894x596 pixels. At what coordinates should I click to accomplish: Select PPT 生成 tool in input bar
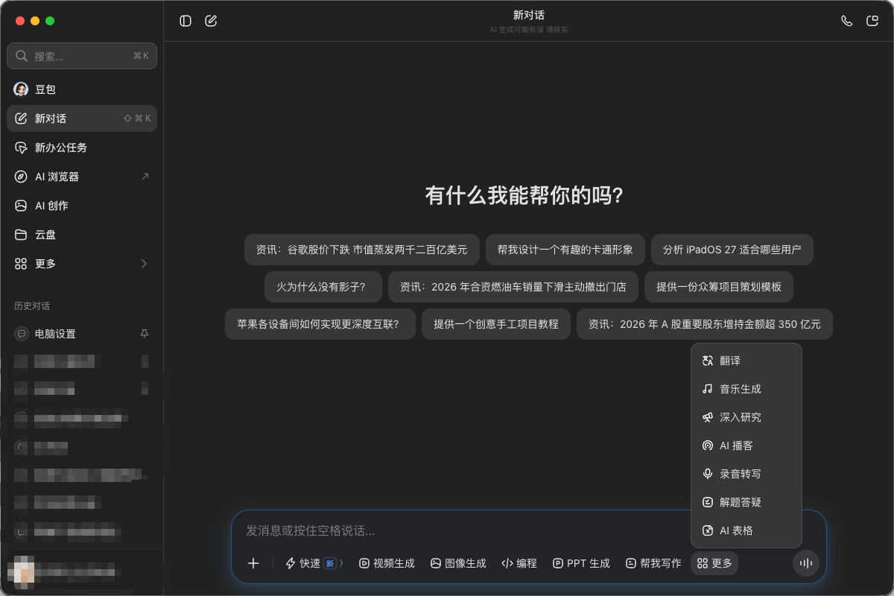[581, 563]
